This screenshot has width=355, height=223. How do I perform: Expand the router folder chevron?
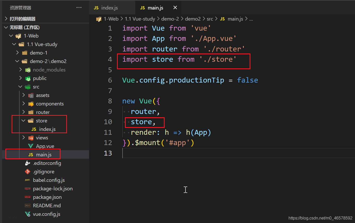pyautogui.click(x=23, y=112)
